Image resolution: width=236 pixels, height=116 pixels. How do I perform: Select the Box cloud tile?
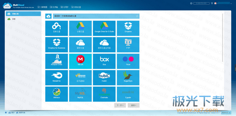click(104, 61)
